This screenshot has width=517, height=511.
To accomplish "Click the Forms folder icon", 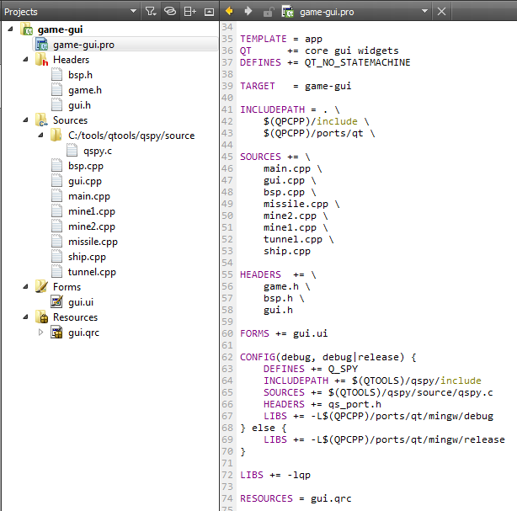I will click(41, 287).
